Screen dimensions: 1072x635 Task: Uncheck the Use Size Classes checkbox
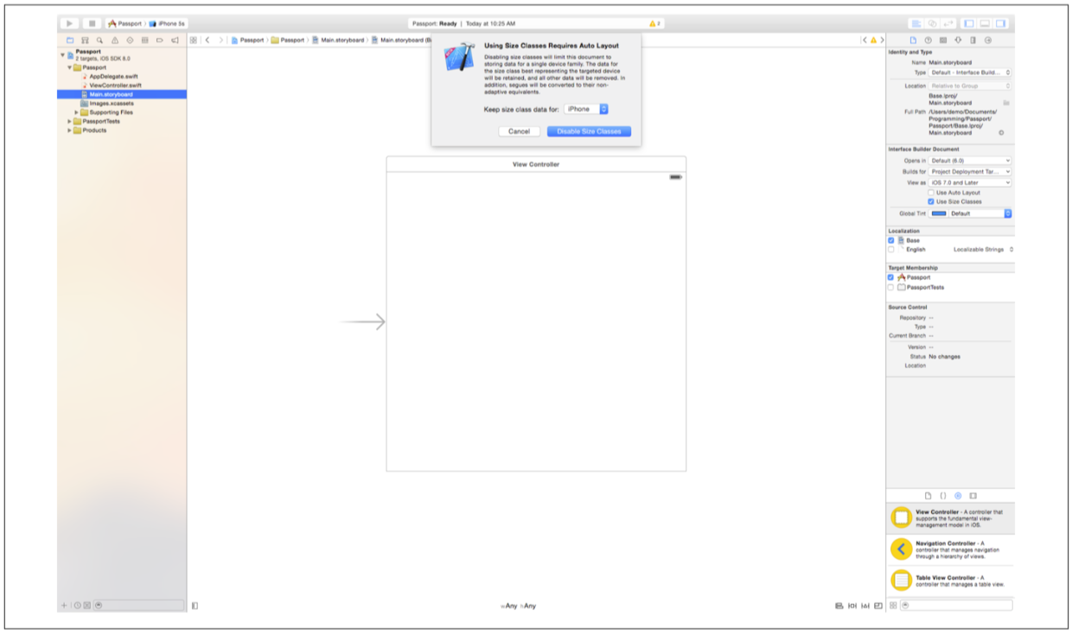tap(930, 201)
